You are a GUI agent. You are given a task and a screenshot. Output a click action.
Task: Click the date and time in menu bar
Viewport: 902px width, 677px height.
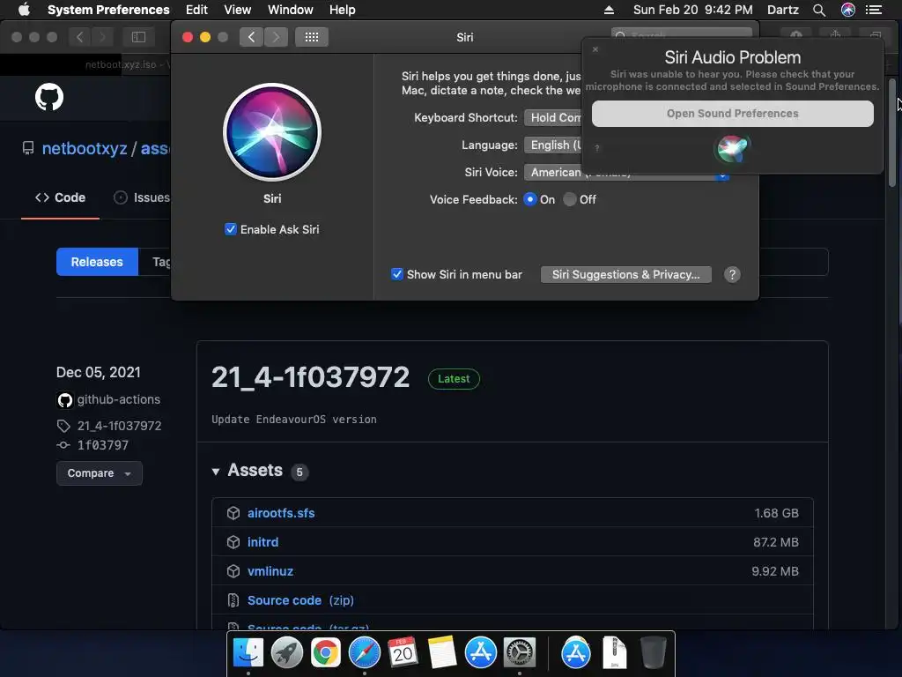coord(692,10)
